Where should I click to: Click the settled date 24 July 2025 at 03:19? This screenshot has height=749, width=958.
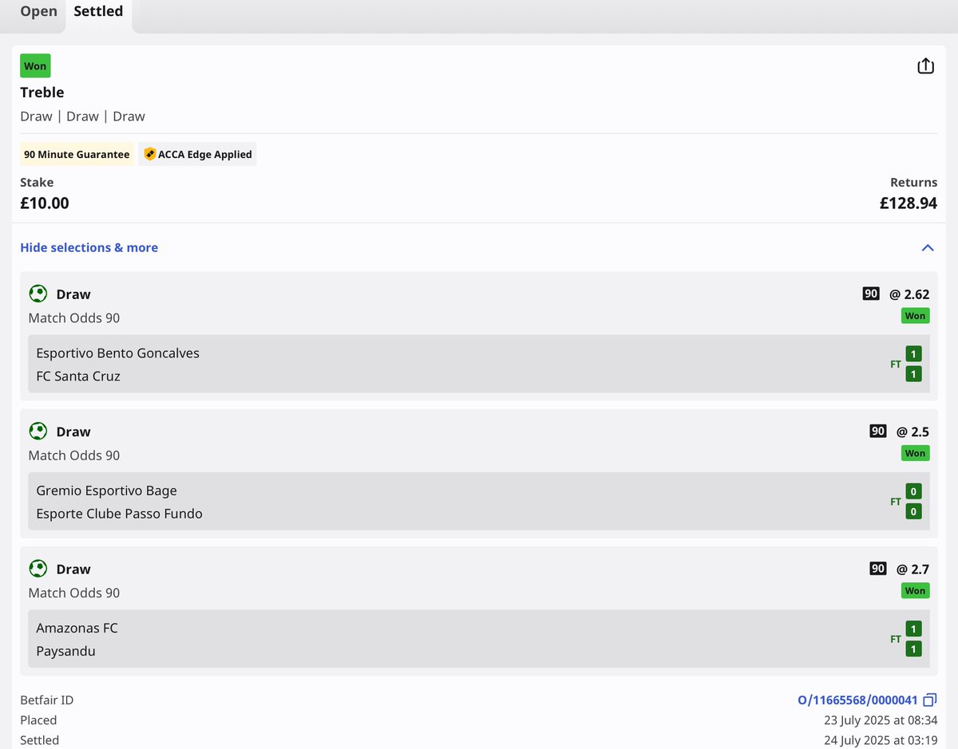881,740
